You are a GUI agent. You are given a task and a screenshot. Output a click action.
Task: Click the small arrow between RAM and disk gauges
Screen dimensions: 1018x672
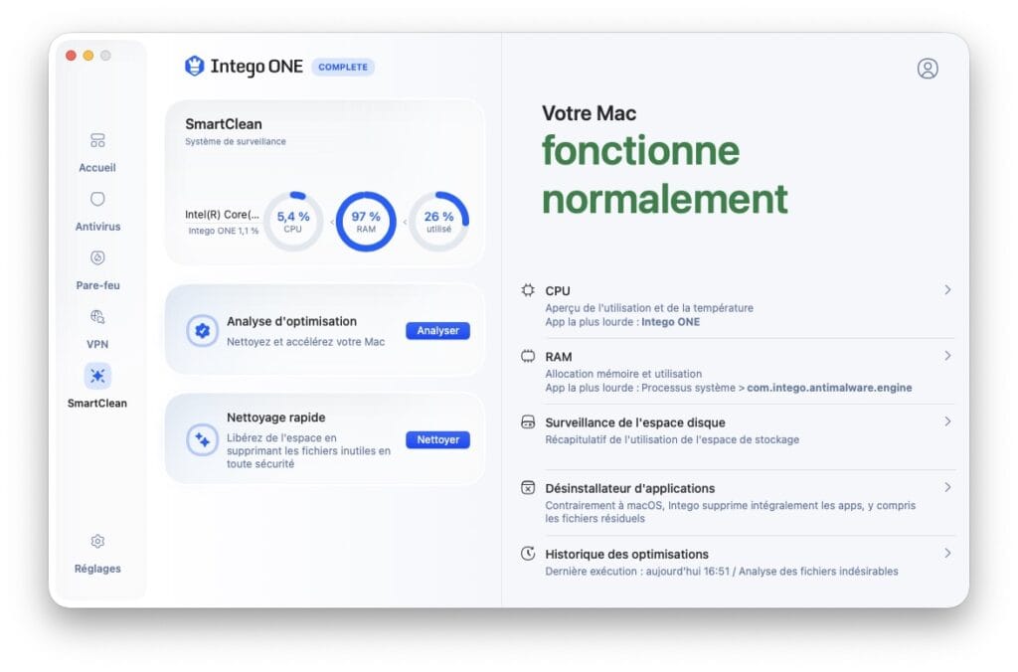405,222
